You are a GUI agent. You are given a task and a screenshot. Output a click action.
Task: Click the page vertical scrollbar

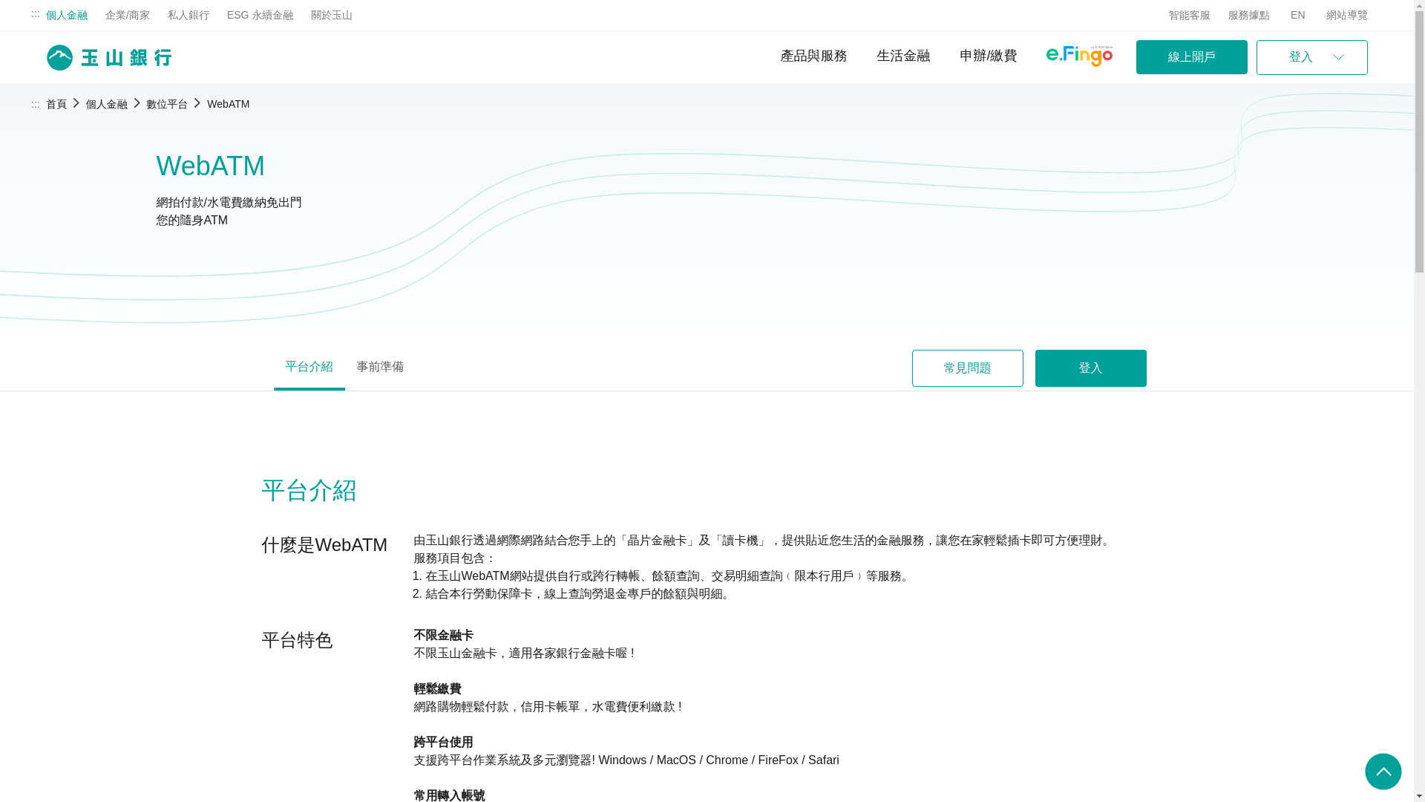tap(1419, 401)
